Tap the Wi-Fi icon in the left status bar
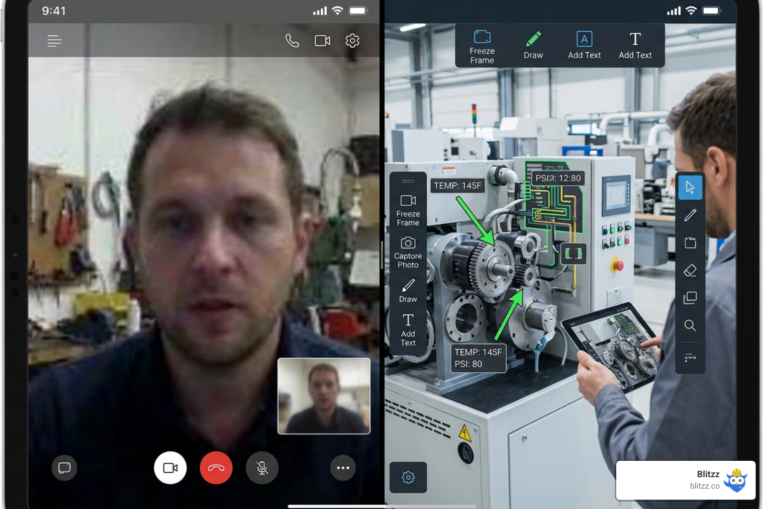The height and width of the screenshot is (509, 764). tap(337, 11)
